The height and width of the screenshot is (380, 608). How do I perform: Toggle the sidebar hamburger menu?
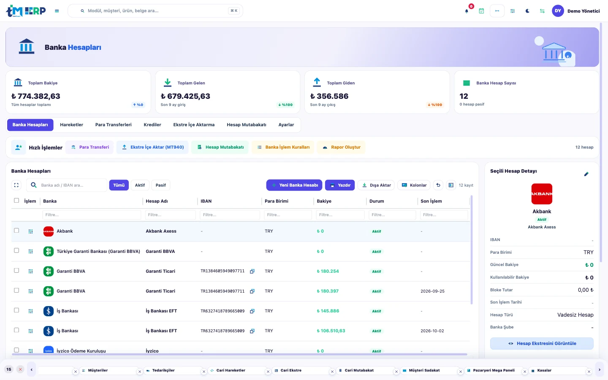click(x=57, y=11)
